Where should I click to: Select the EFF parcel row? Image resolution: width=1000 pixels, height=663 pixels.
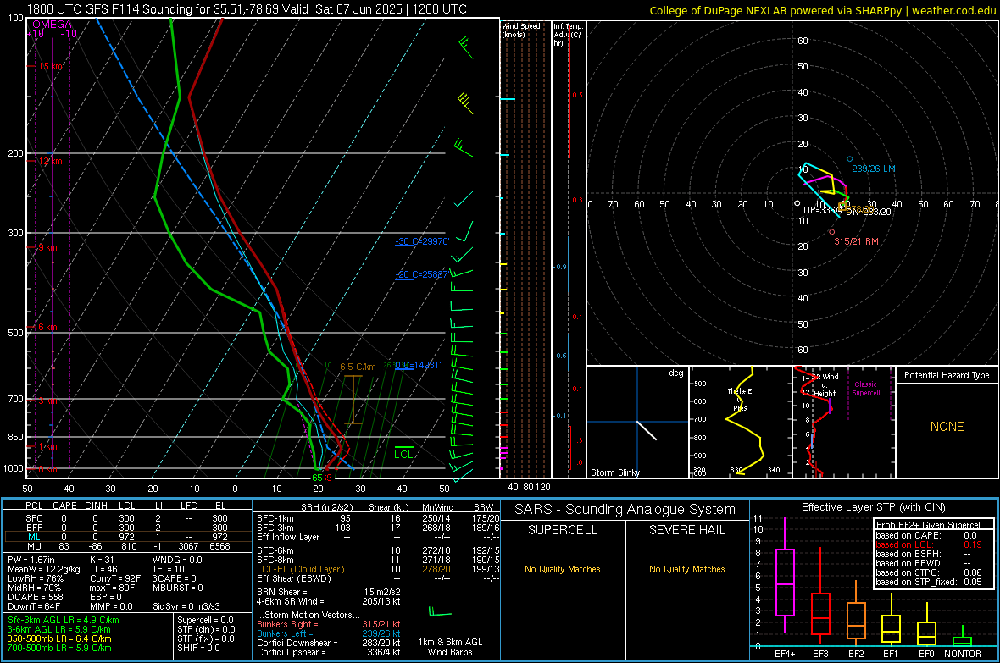[126, 528]
